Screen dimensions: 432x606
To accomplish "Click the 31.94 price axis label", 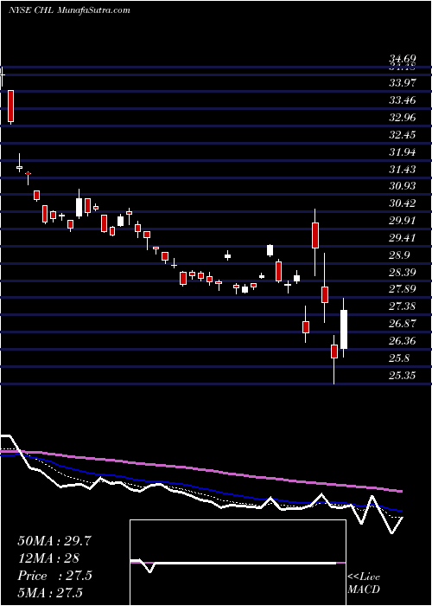I will (403, 152).
